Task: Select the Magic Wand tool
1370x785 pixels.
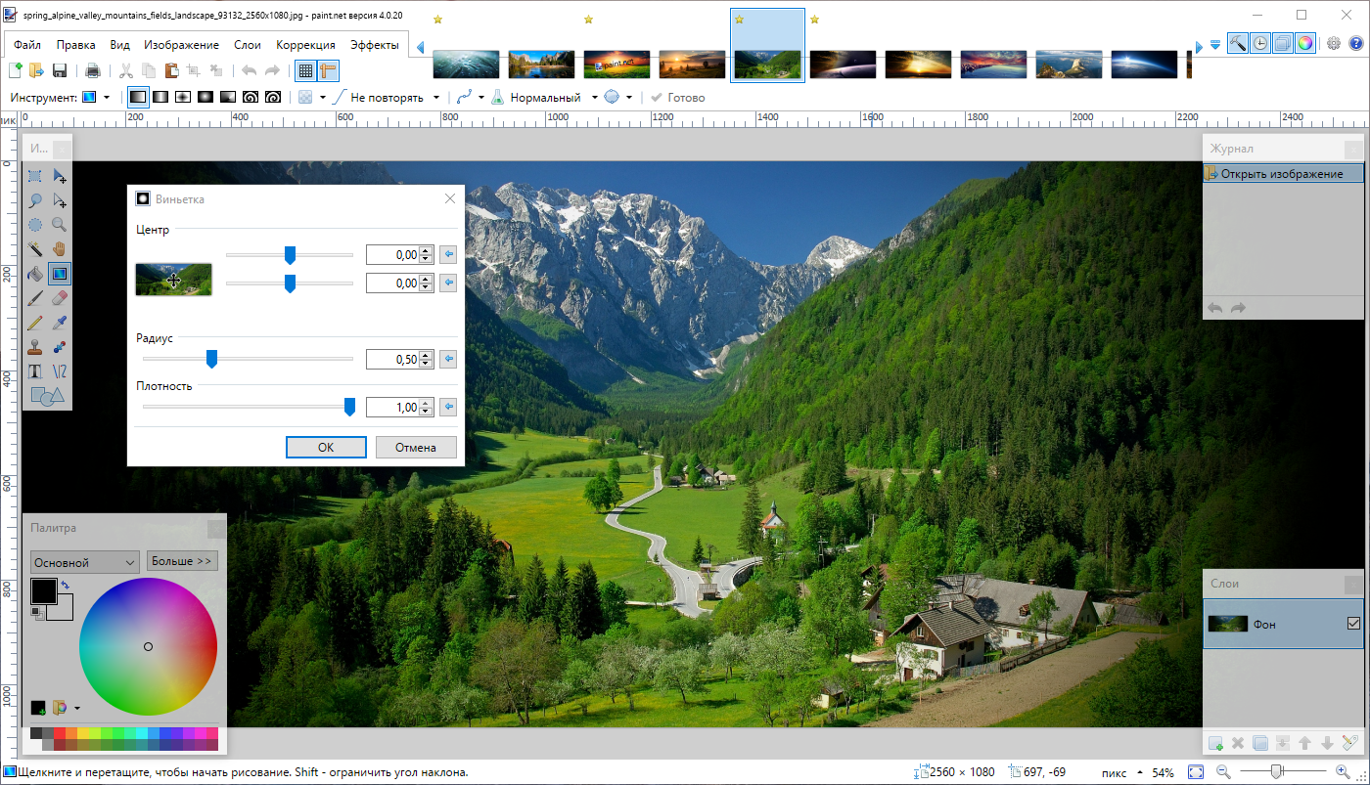Action: point(35,249)
